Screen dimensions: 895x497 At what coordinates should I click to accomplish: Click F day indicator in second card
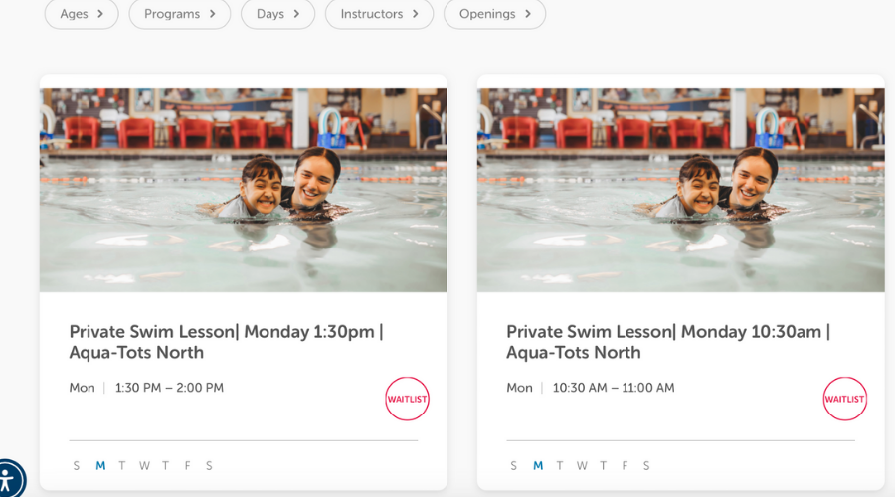click(x=625, y=465)
